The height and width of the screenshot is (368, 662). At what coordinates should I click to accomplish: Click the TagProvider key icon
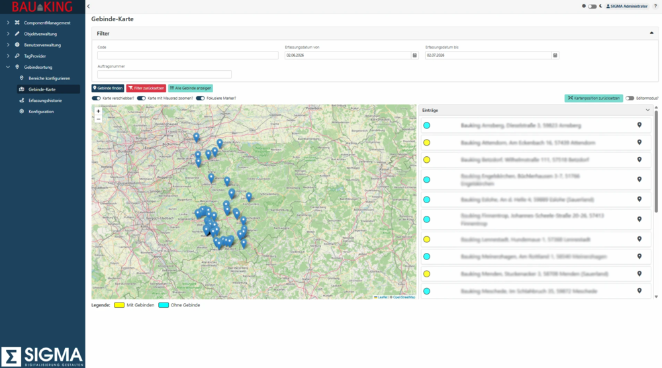coord(17,56)
